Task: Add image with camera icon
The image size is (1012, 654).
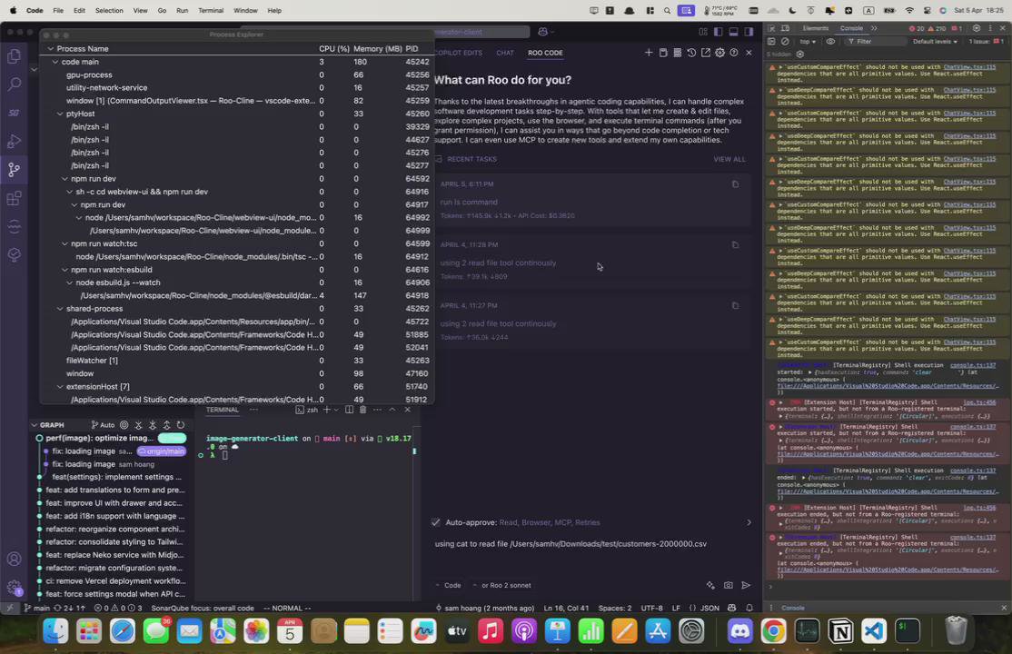Action: click(728, 586)
